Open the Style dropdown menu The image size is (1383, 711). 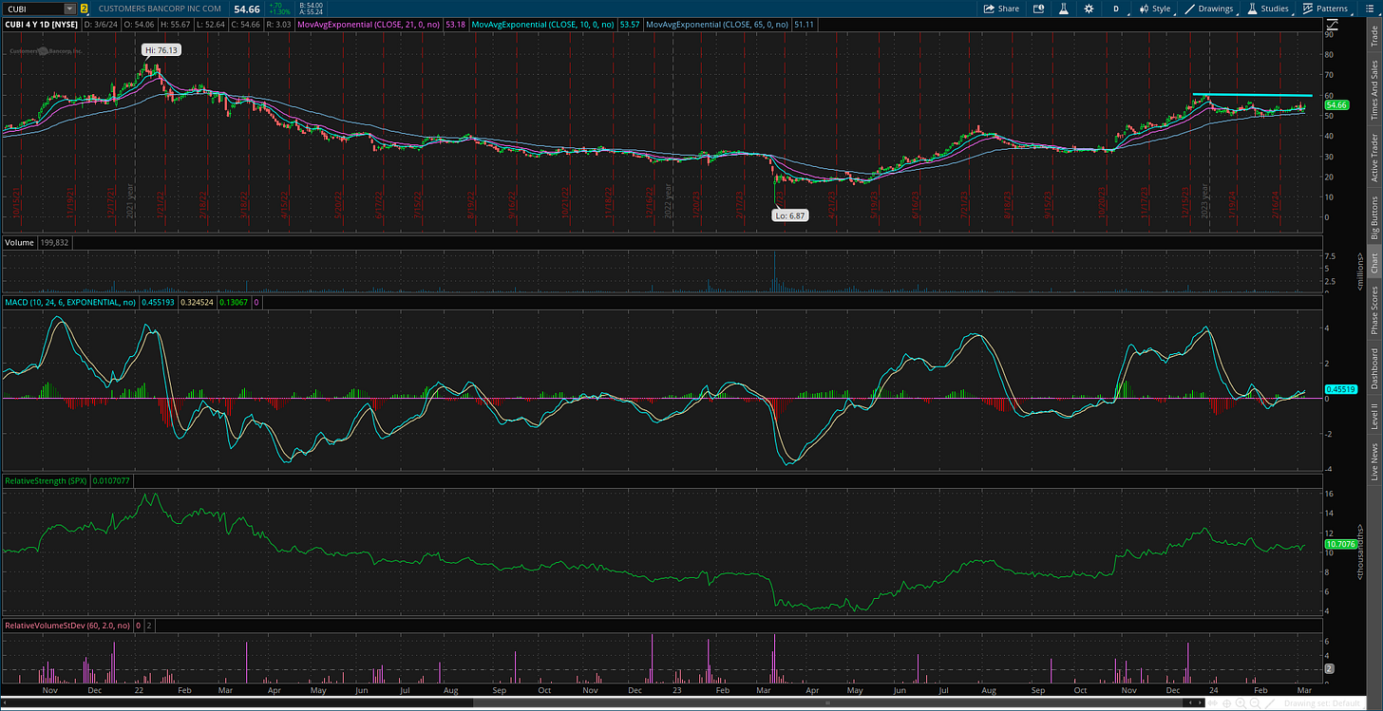click(1155, 9)
